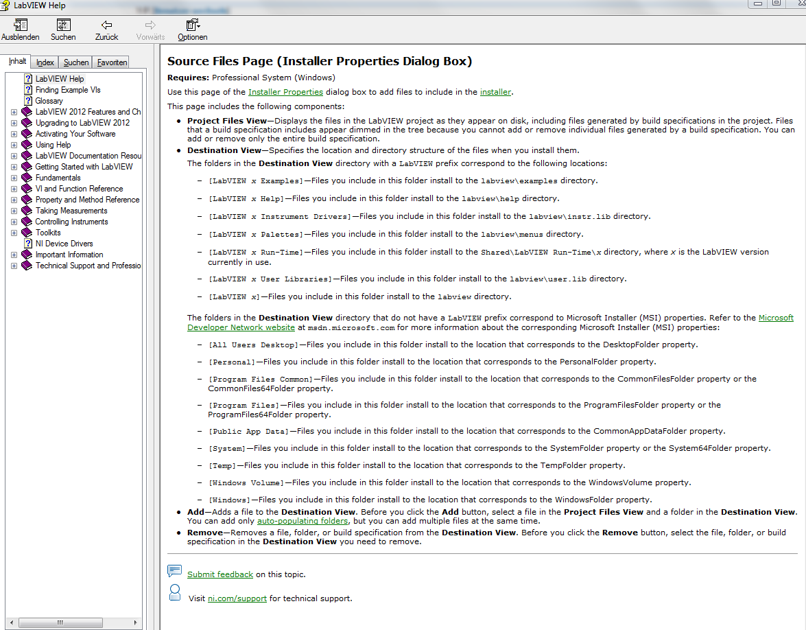This screenshot has width=806, height=630.
Task: Select Finding Example VIs topic
Action: (x=68, y=89)
